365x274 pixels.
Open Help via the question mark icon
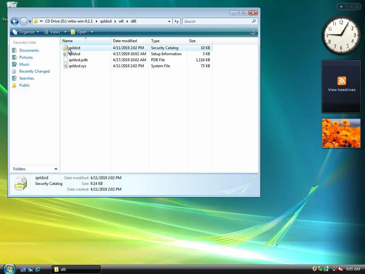click(253, 32)
